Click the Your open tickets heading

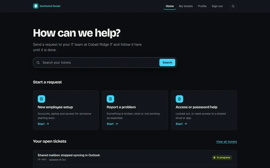tap(49, 141)
